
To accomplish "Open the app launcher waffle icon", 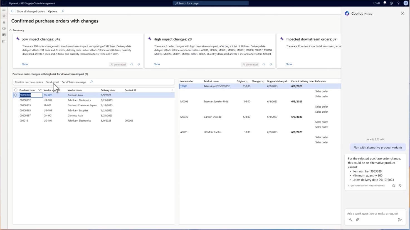I will click(4, 3).
